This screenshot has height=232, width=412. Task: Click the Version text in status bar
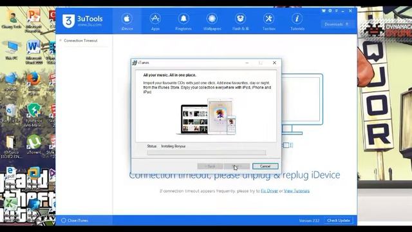click(309, 220)
